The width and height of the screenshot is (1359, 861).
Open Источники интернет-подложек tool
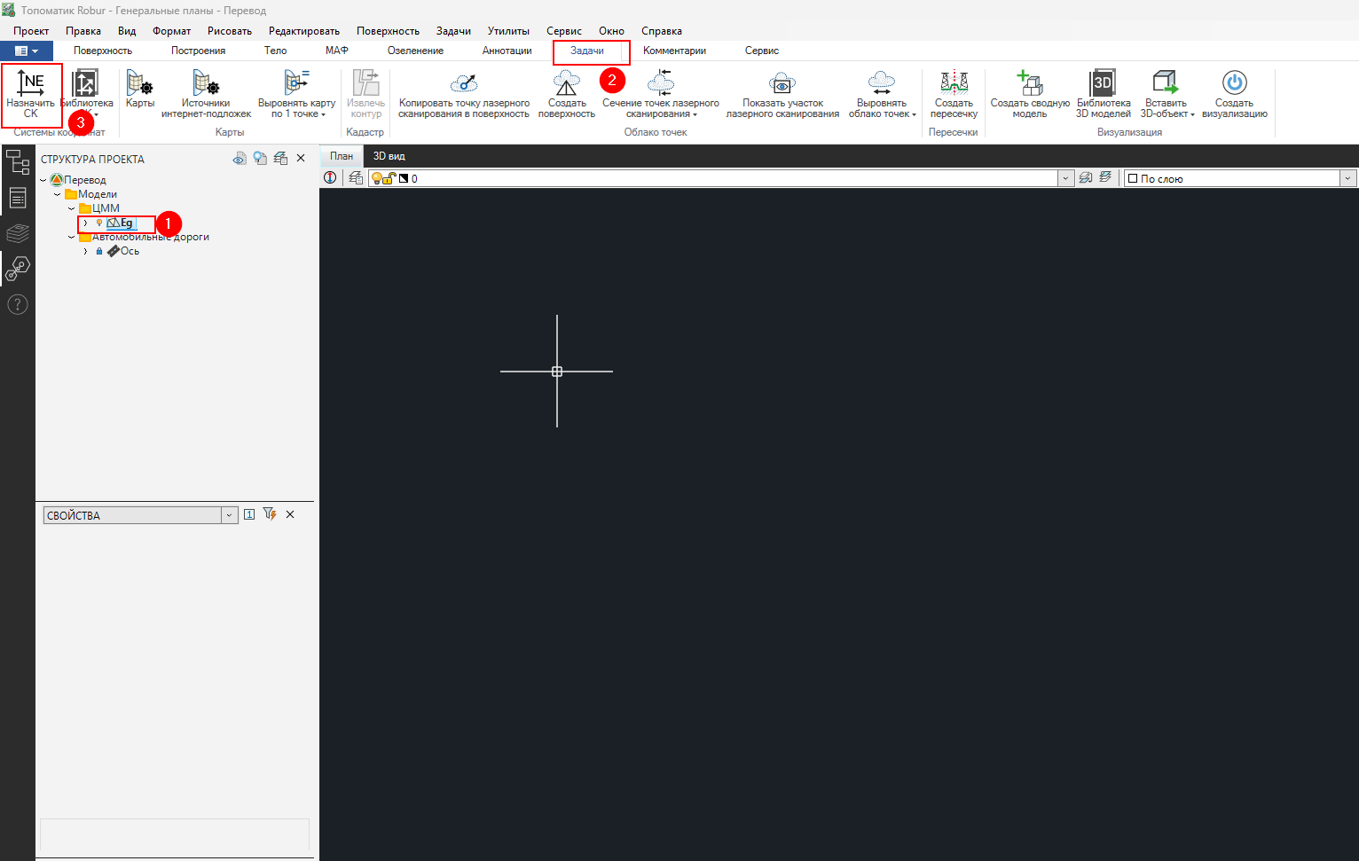click(206, 94)
